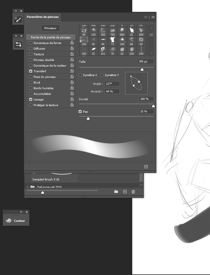Screen dimensions: 210x275
Task: Click the Couleur panel label
Action: coord(19,221)
